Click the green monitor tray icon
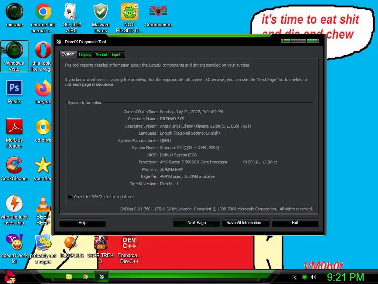This screenshot has width=378, height=284. (305, 277)
